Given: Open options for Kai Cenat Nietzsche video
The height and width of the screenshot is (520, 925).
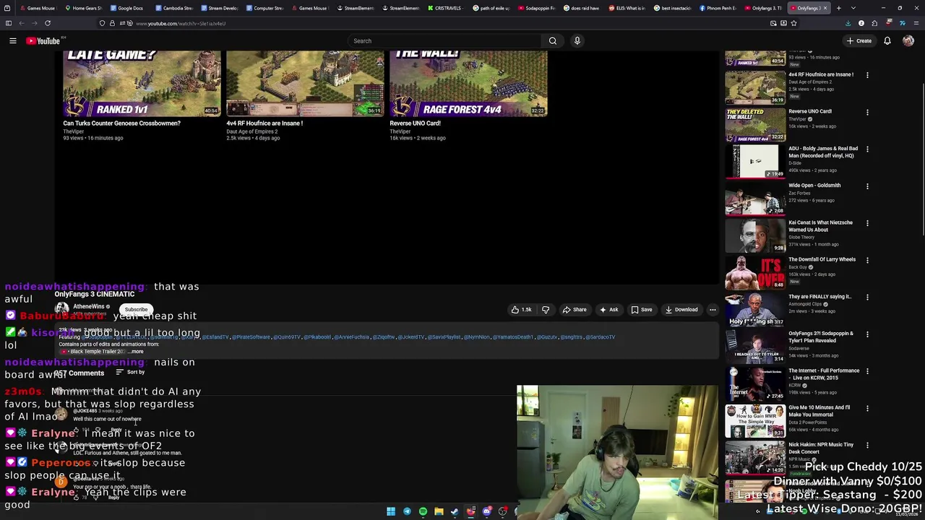Looking at the screenshot, I should [867, 223].
